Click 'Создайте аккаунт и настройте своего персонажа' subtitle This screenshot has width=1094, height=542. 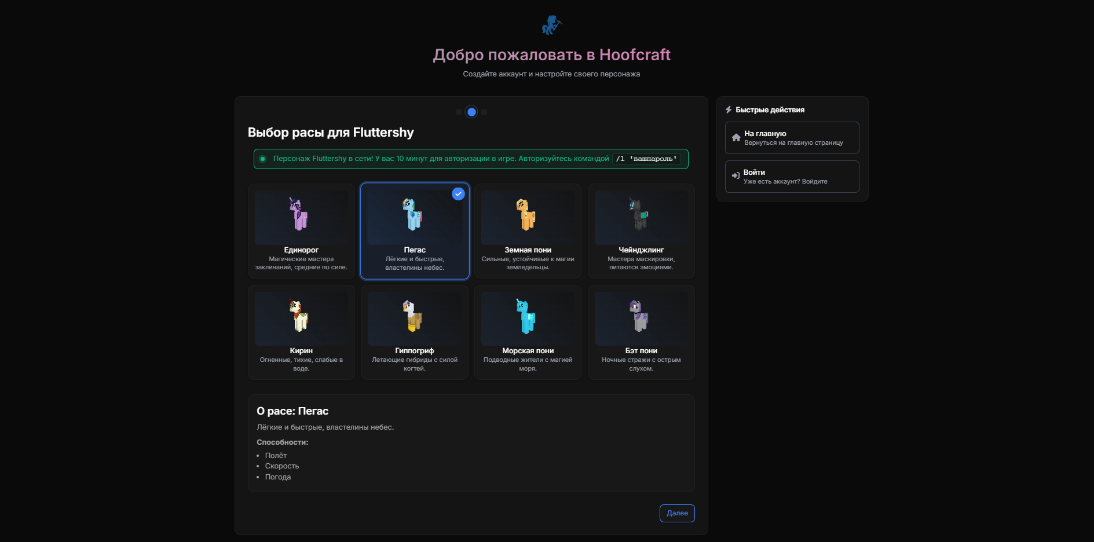[551, 74]
